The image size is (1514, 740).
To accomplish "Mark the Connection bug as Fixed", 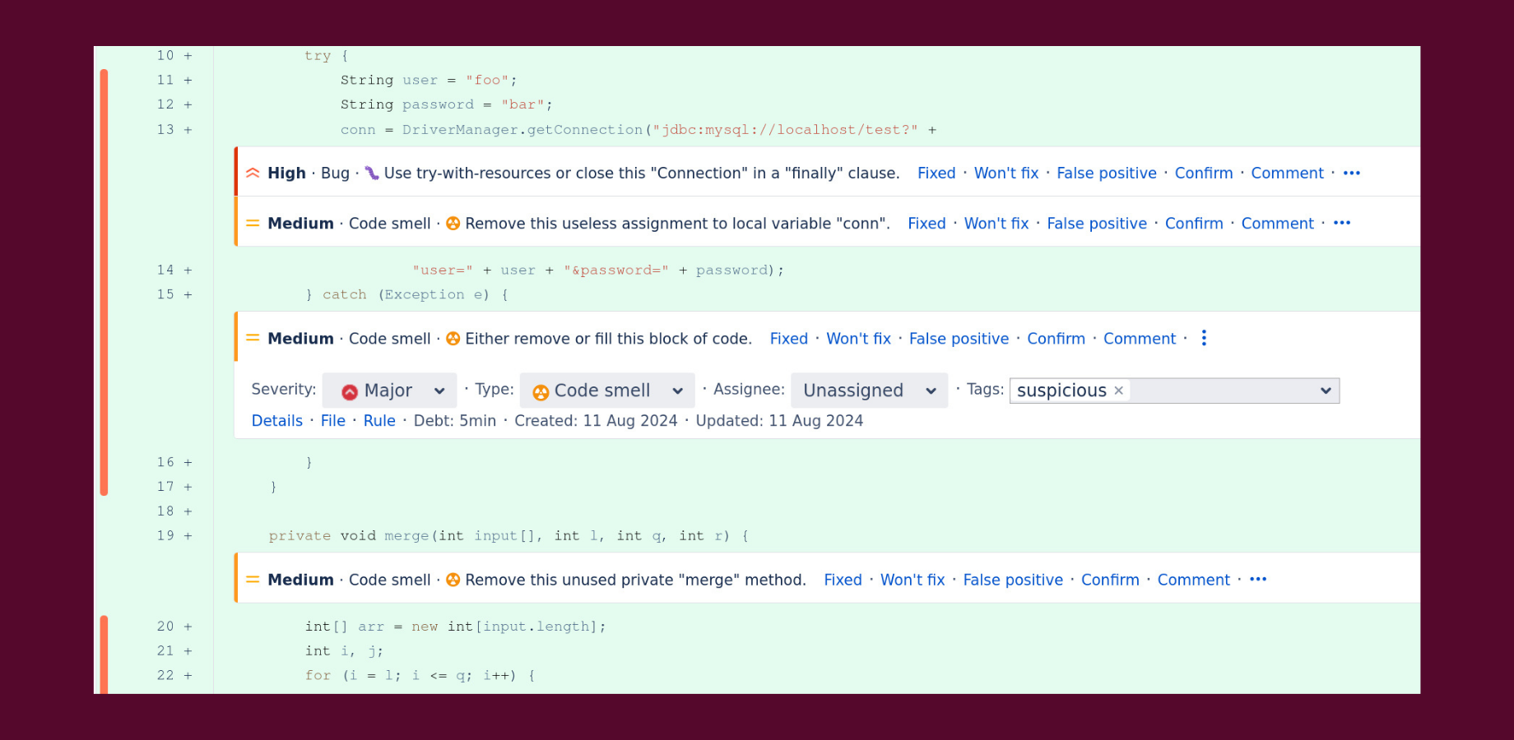I will coord(936,173).
